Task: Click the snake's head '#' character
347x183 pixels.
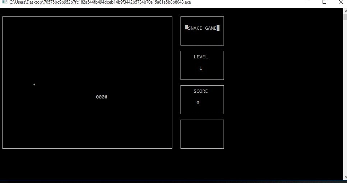Action: pos(106,97)
